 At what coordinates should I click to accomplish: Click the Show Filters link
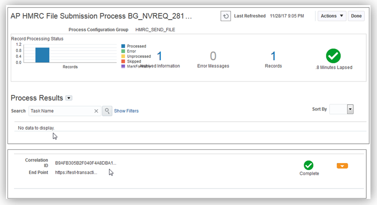click(126, 111)
